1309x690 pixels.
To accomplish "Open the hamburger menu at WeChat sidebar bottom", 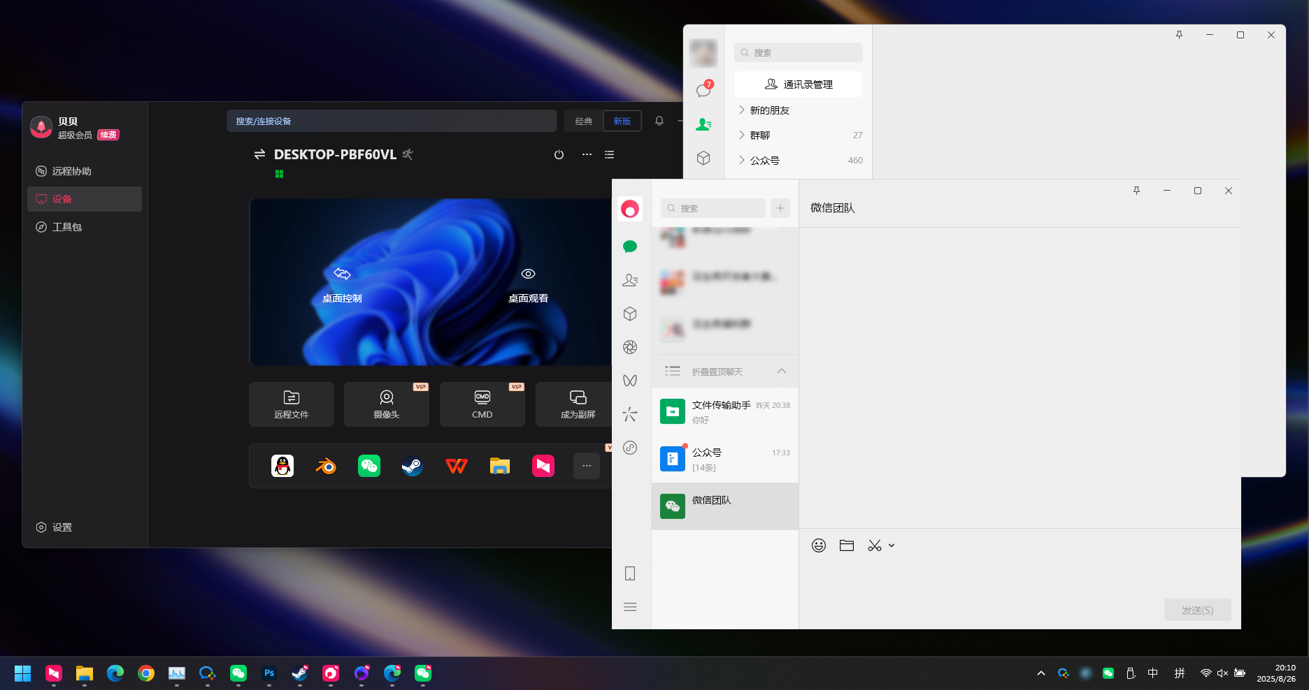I will click(x=630, y=607).
